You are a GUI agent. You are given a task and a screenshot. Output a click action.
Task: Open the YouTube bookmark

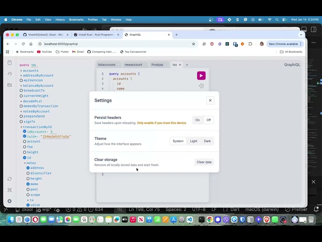coord(44,52)
